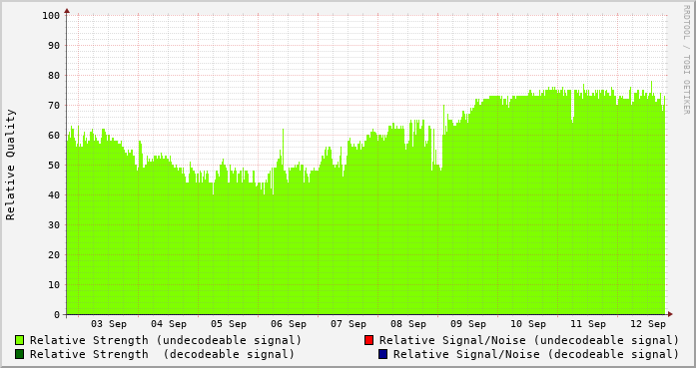This screenshot has width=696, height=368.
Task: Click the 12 Sep date label
Action: (648, 324)
